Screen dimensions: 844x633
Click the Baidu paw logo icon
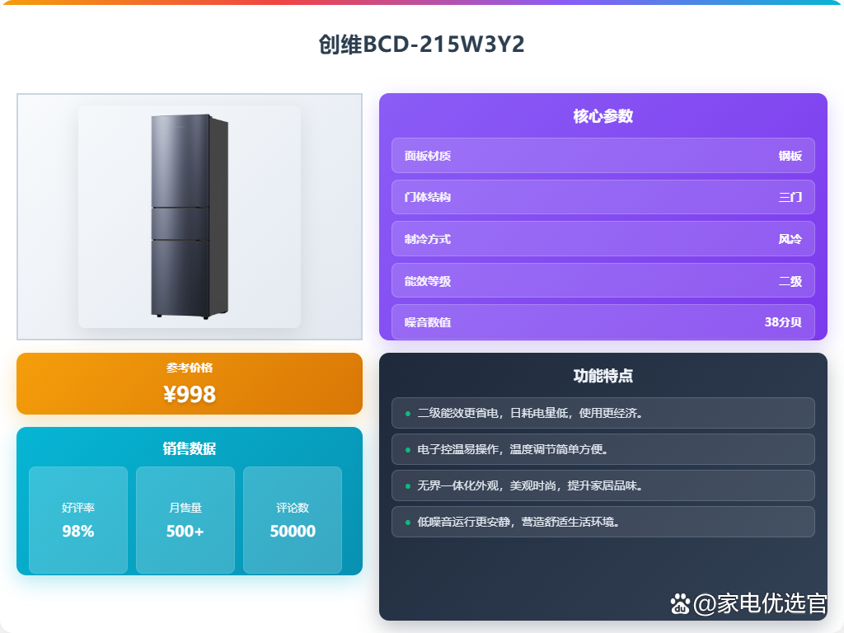coord(680,604)
